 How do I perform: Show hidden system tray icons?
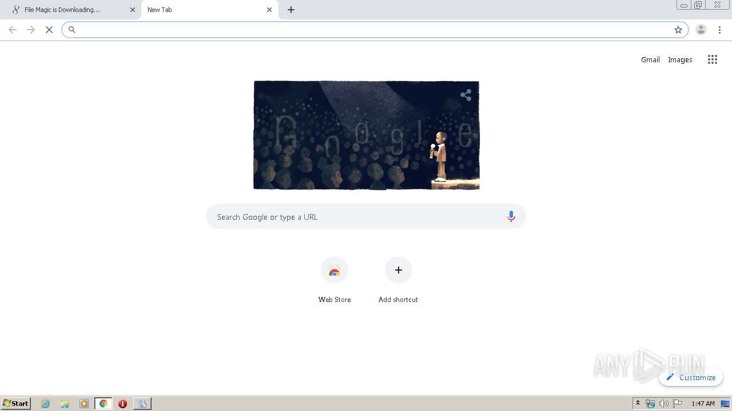[638, 404]
